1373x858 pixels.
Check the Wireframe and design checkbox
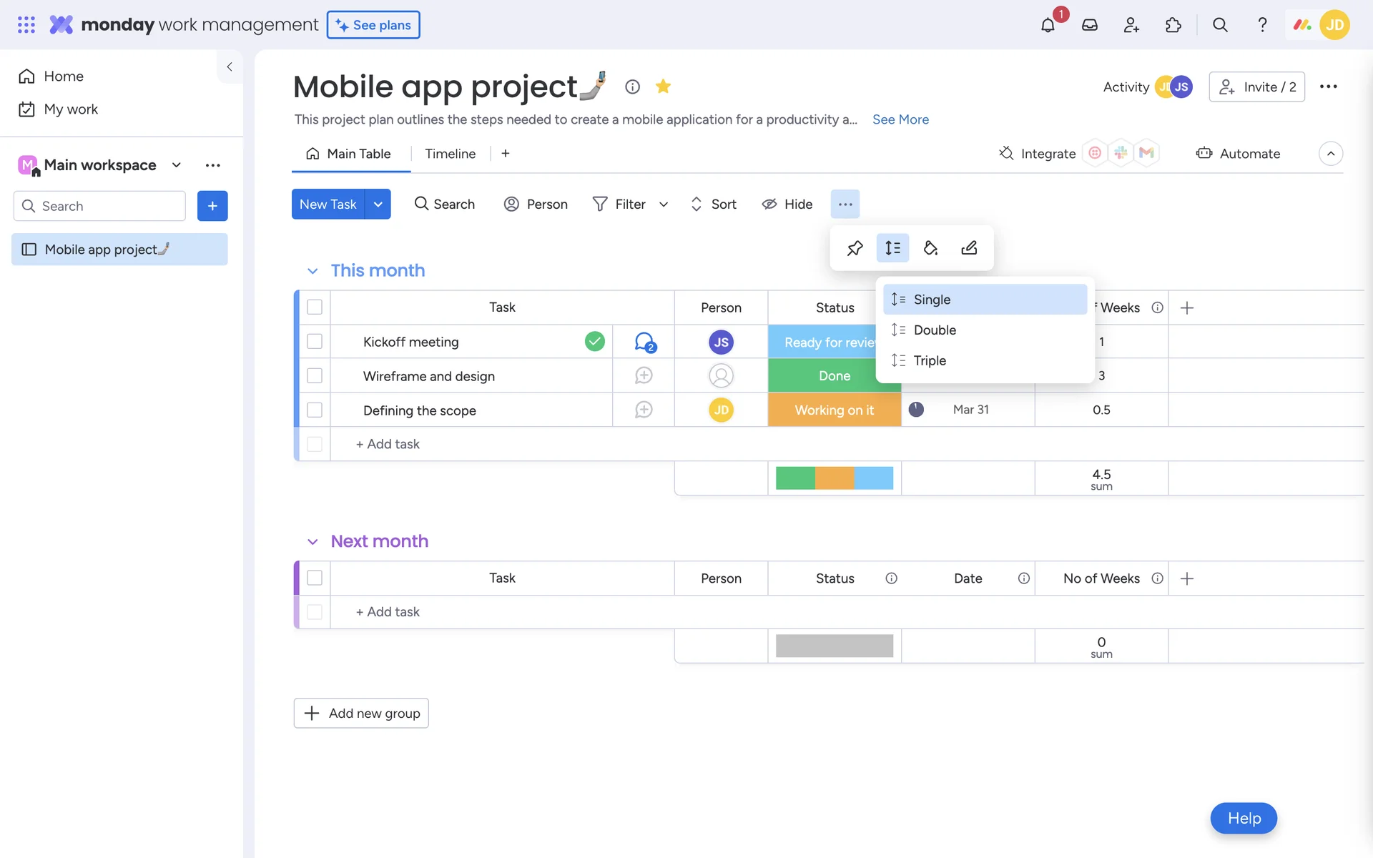pos(315,376)
